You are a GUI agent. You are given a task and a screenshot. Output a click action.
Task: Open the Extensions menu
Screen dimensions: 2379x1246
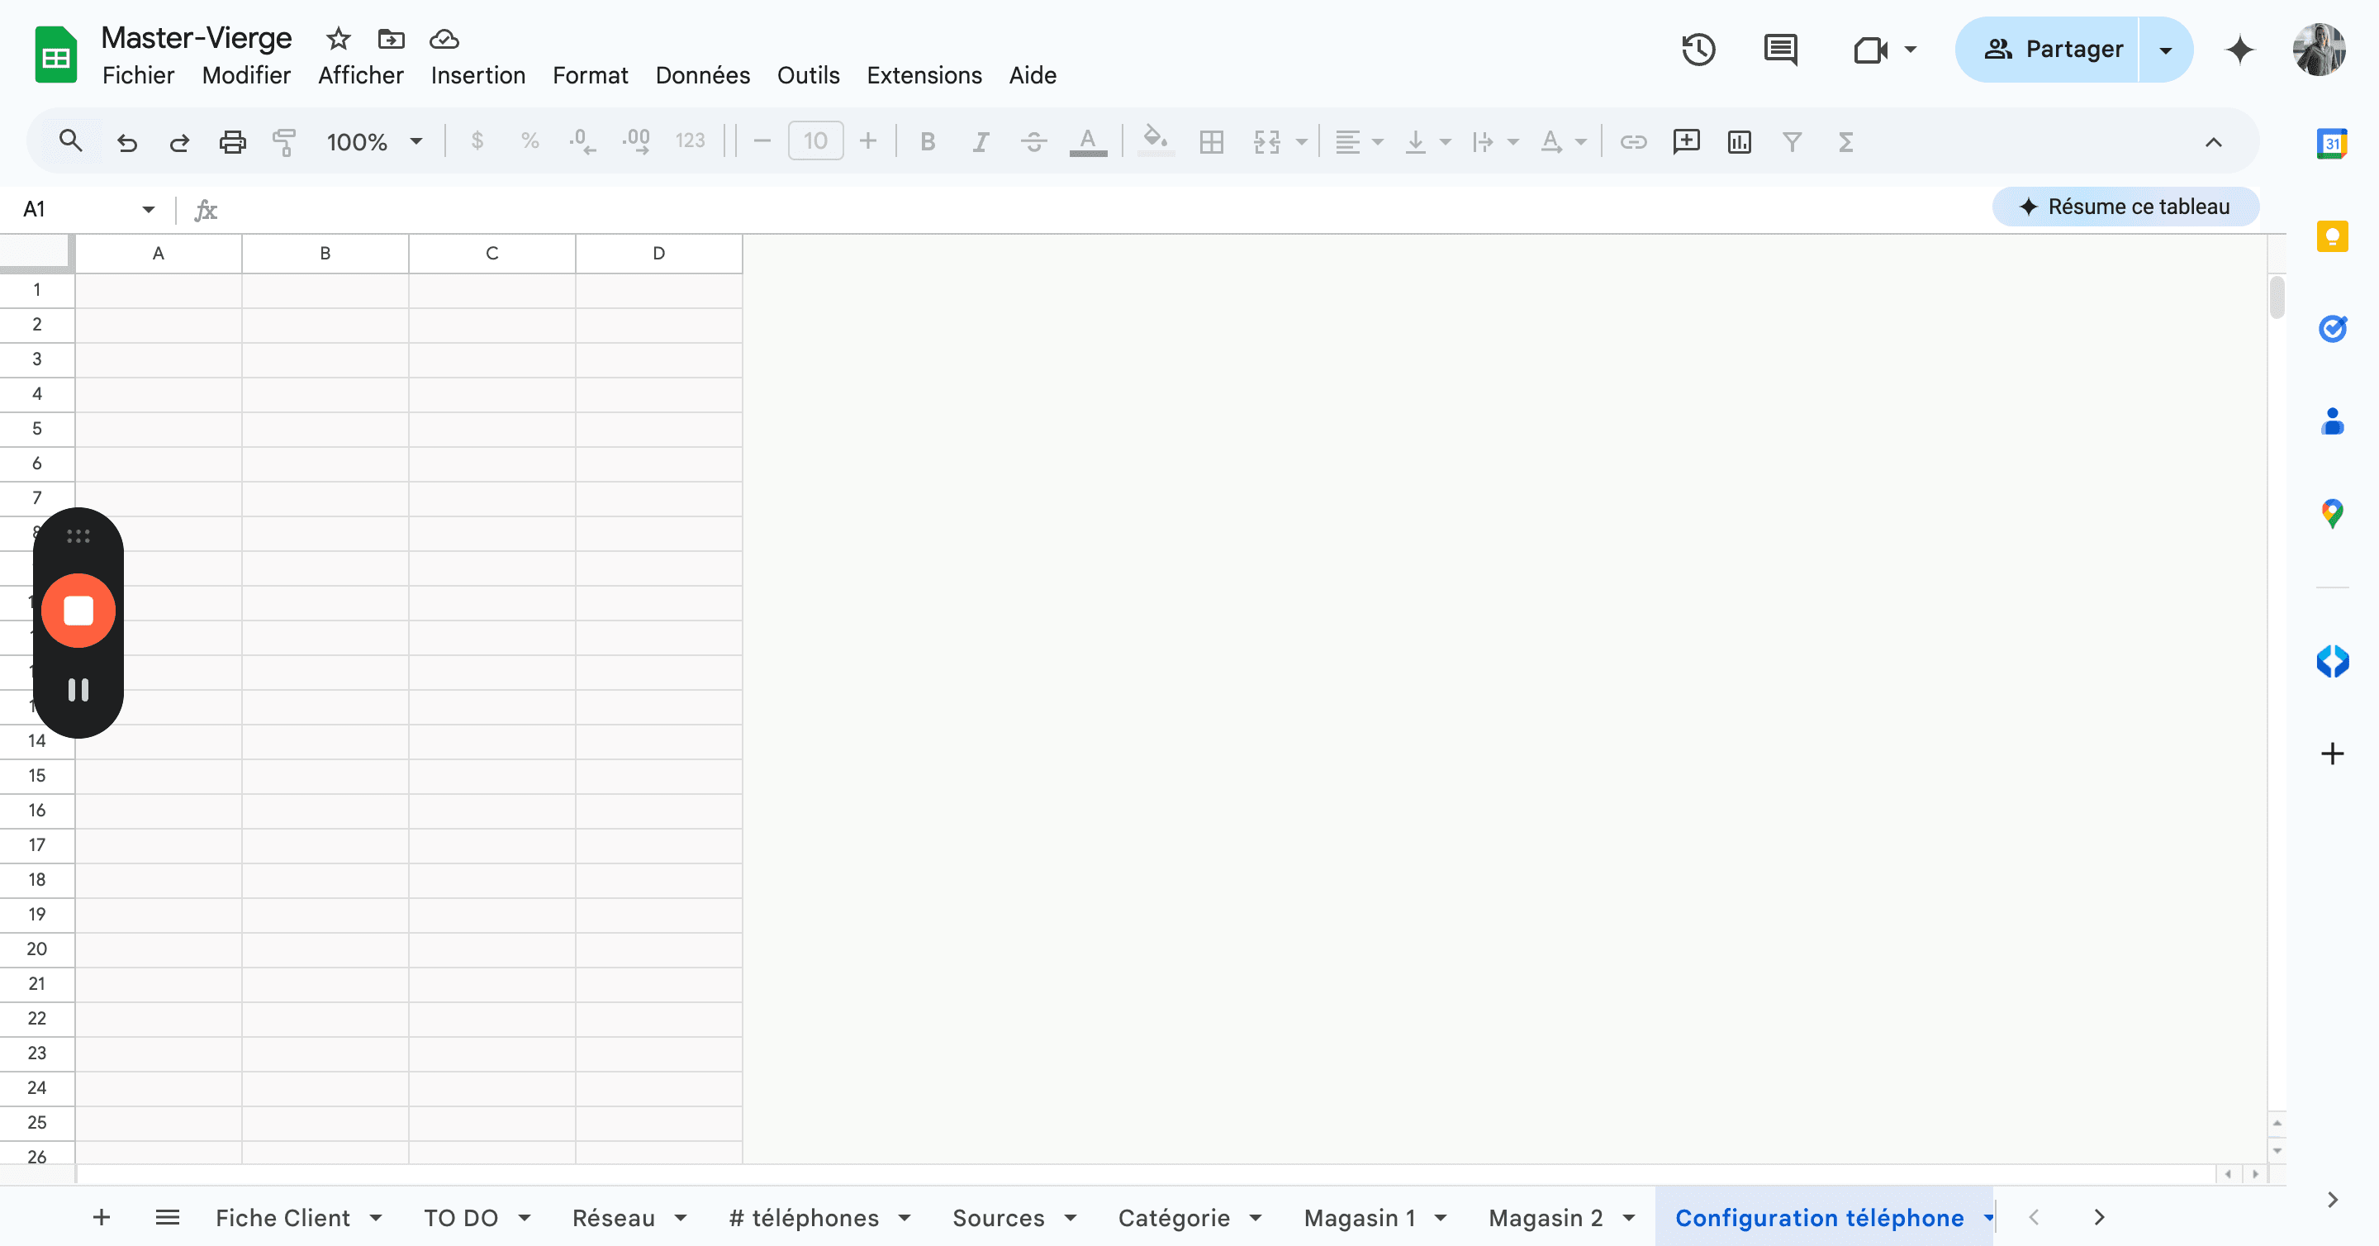[x=924, y=76]
